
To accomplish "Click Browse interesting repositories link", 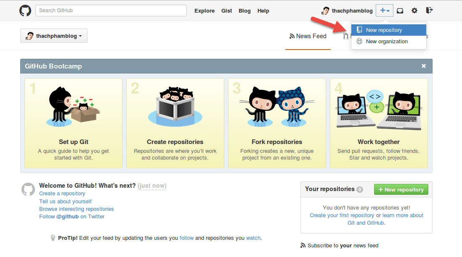I will (x=76, y=209).
